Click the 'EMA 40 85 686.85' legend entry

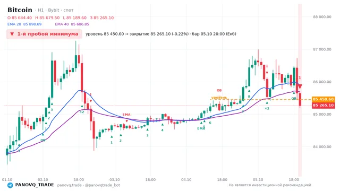tap(72, 24)
